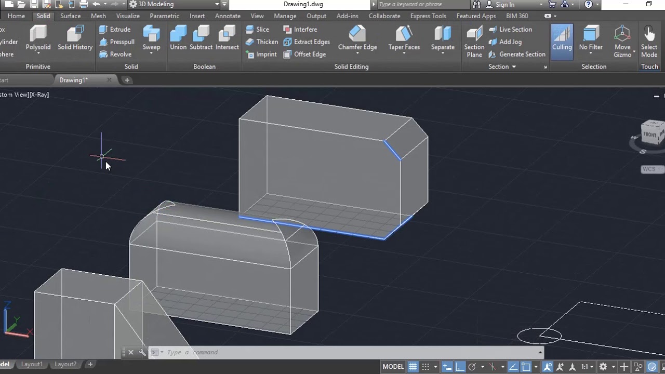The height and width of the screenshot is (374, 665).
Task: Toggle 2D object snap in status bar
Action: pyautogui.click(x=526, y=367)
